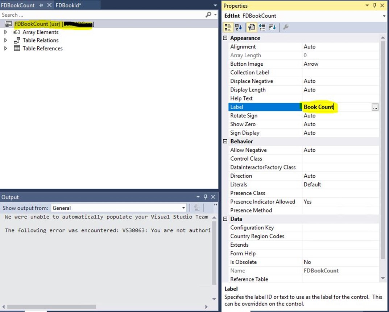Click the search magnifier icon
The width and height of the screenshot is (389, 312).
click(x=208, y=15)
